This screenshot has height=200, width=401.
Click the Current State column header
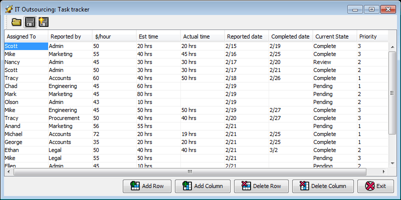pos(335,36)
